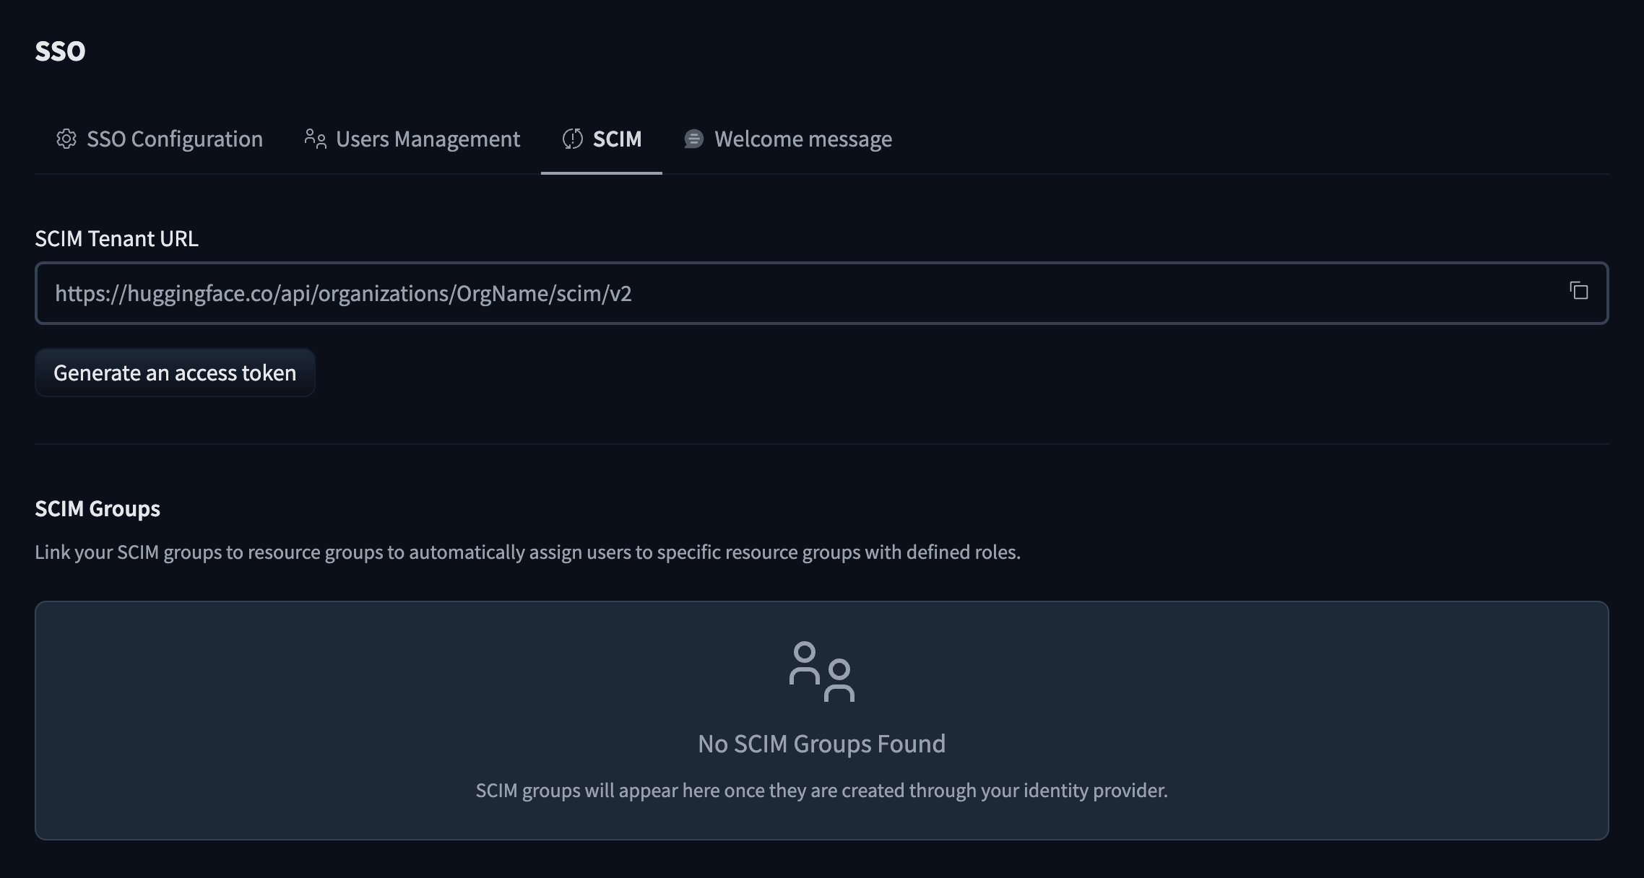1644x878 pixels.
Task: Click the chat bubble icon beside Welcome message
Action: 693,139
